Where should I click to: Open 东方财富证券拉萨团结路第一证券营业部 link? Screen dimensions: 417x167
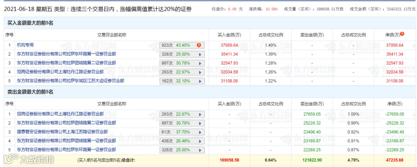[x=66, y=141]
